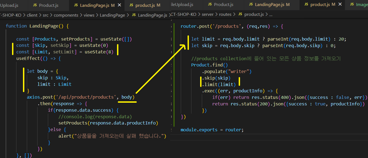Click the JS icon of the Image tab
This screenshot has width=368, height=158.
click(x=352, y=5)
